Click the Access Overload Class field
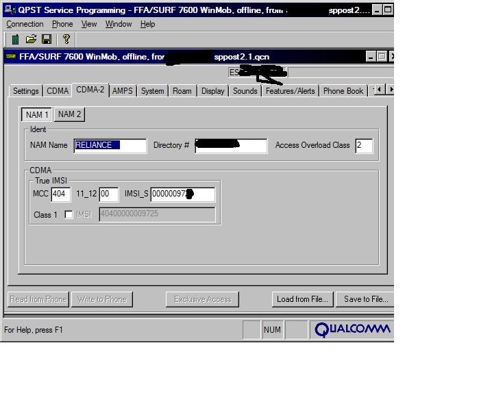479x408 pixels. click(x=363, y=145)
